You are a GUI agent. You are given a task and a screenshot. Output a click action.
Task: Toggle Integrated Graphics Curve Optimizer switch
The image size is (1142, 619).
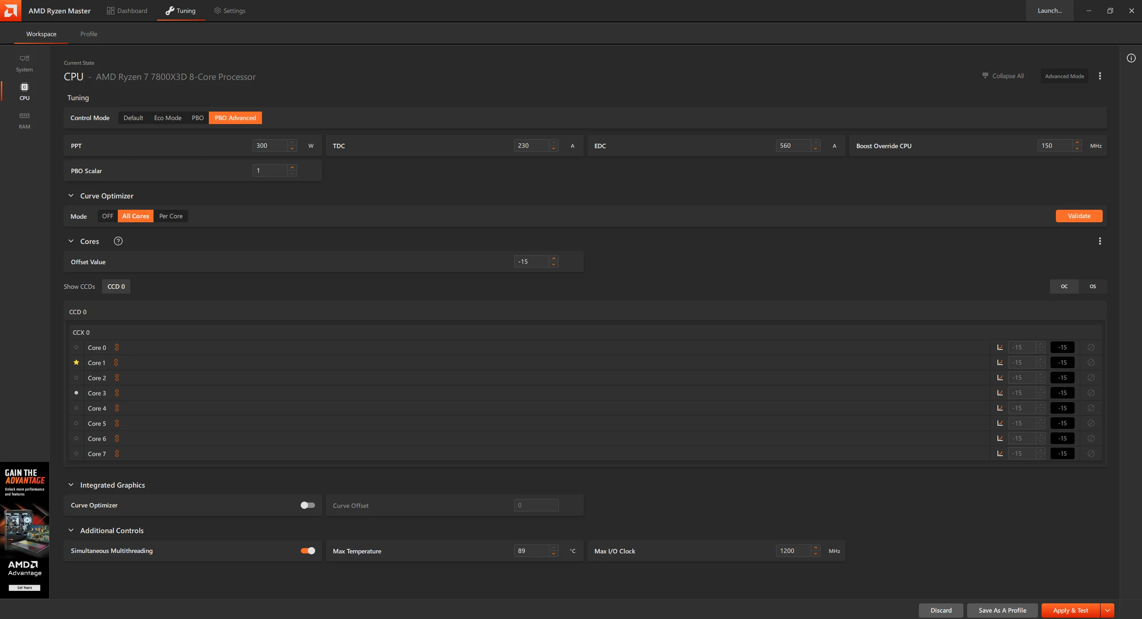pos(308,505)
